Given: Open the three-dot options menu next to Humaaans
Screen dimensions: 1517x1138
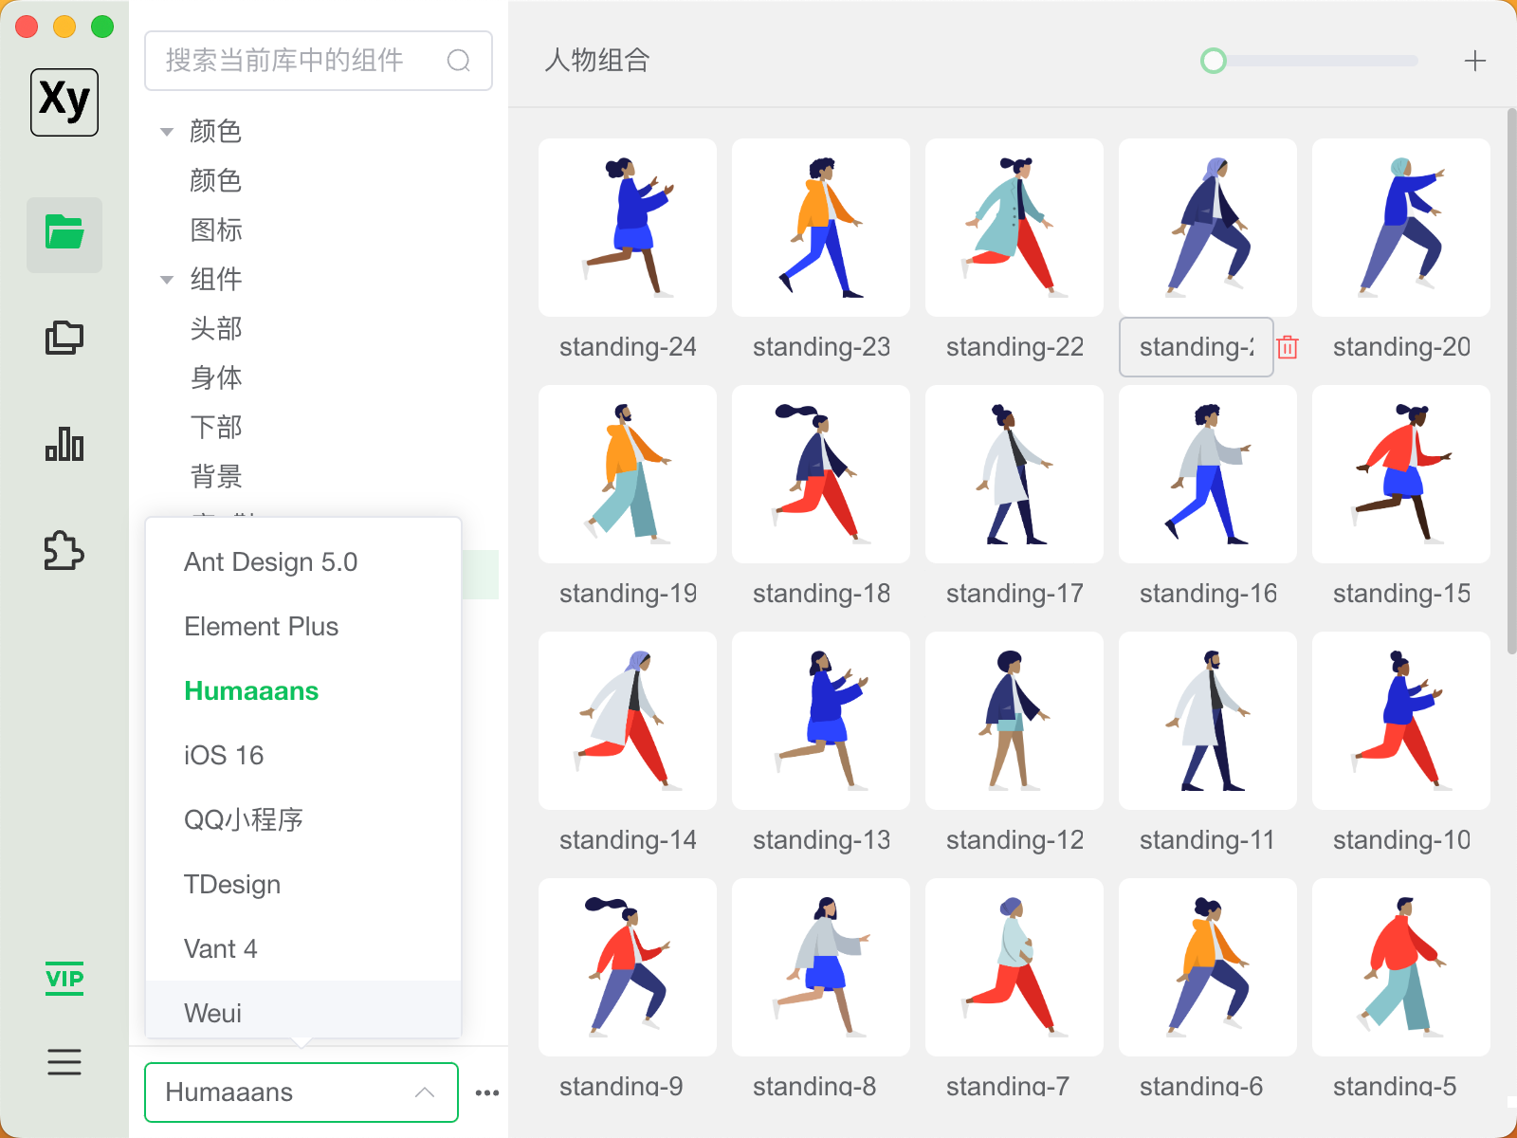Looking at the screenshot, I should pos(487,1092).
